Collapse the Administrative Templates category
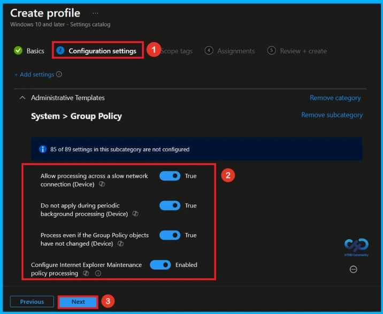Screen dimensions: 383x314 [x=22, y=98]
